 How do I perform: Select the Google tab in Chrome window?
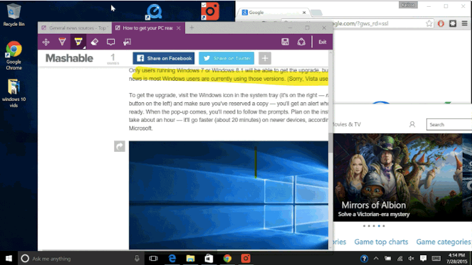tap(272, 12)
